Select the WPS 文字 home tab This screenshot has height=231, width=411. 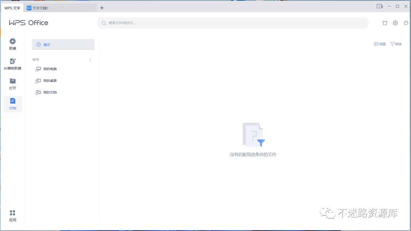(12, 8)
